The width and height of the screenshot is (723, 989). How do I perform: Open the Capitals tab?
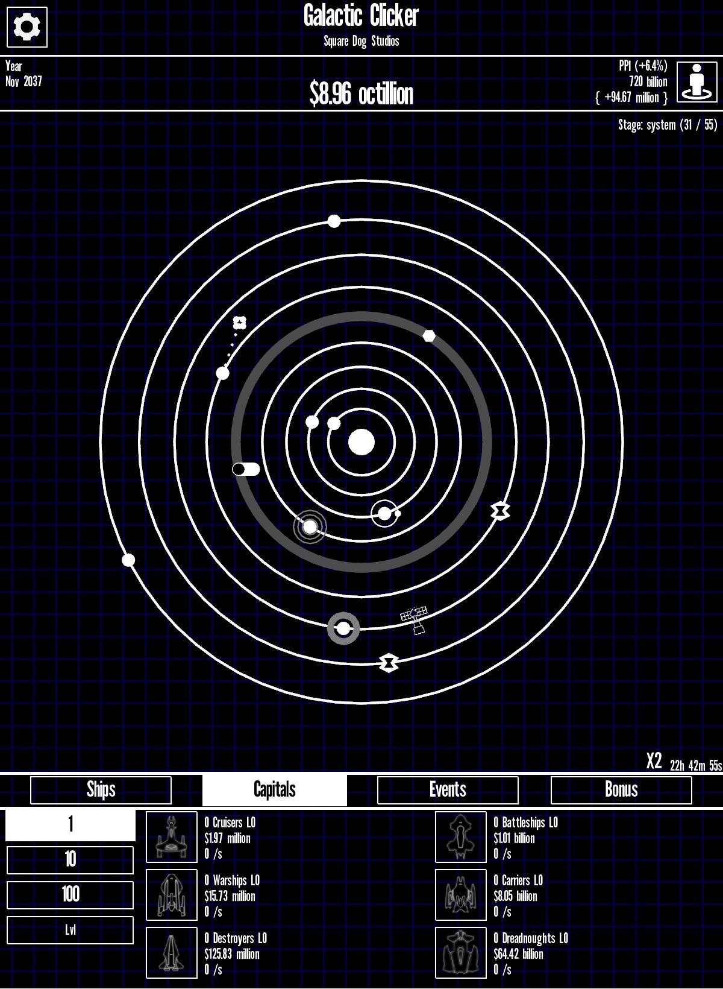[x=275, y=790]
